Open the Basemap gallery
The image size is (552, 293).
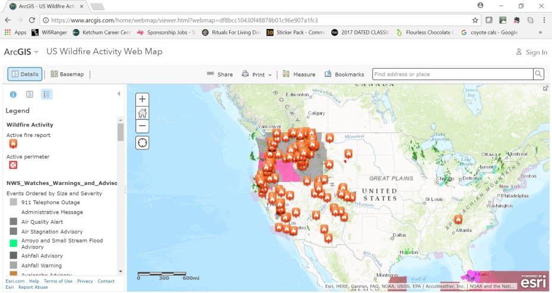[x=67, y=75]
